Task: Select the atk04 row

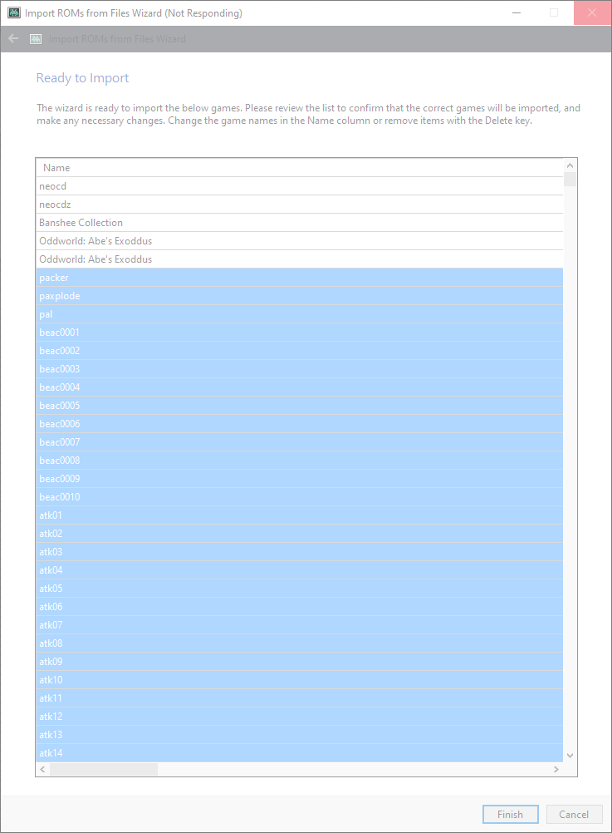Action: [300, 570]
